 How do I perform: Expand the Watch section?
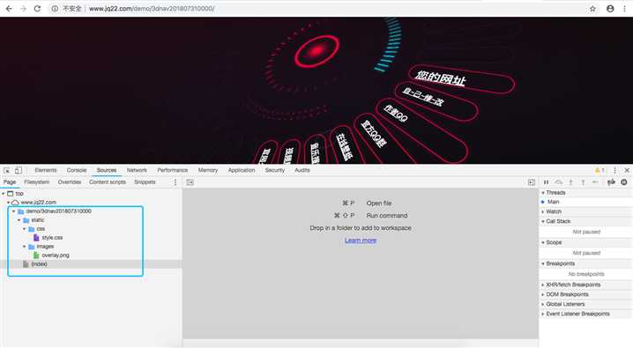click(x=543, y=211)
